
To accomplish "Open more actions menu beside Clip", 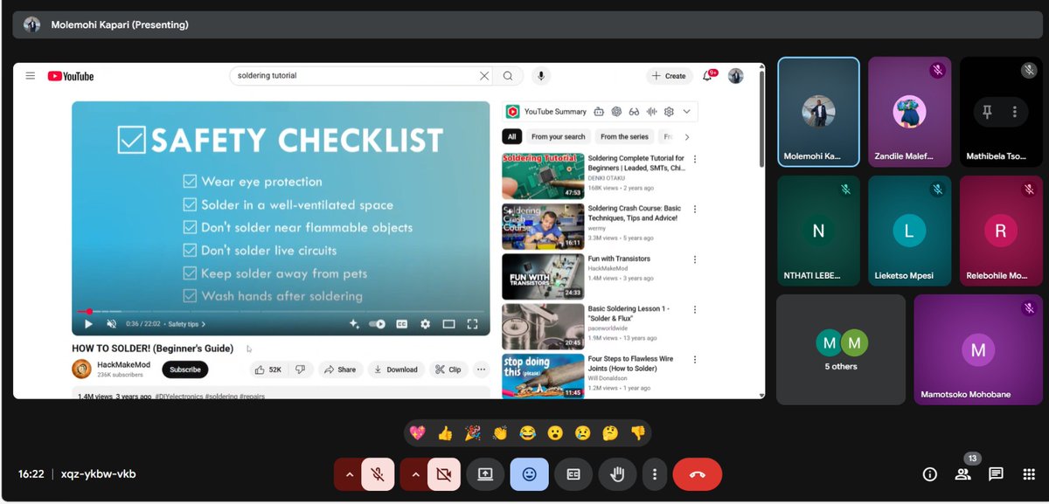I will (x=481, y=369).
